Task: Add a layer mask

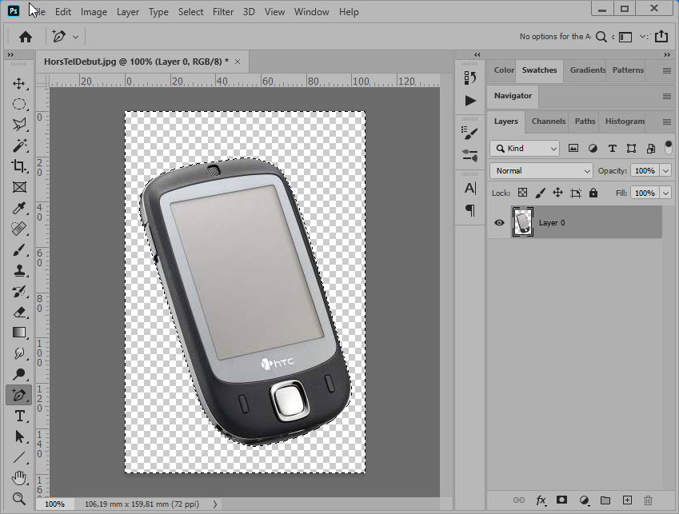Action: point(561,500)
